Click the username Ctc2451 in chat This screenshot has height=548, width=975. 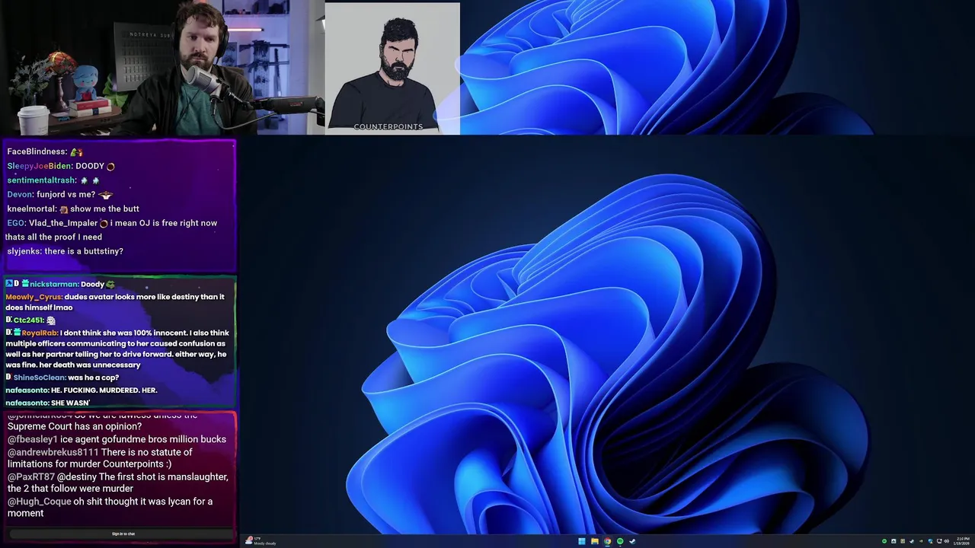click(29, 320)
